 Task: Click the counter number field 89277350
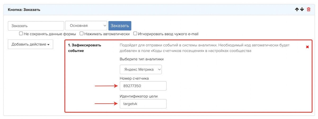143,86
